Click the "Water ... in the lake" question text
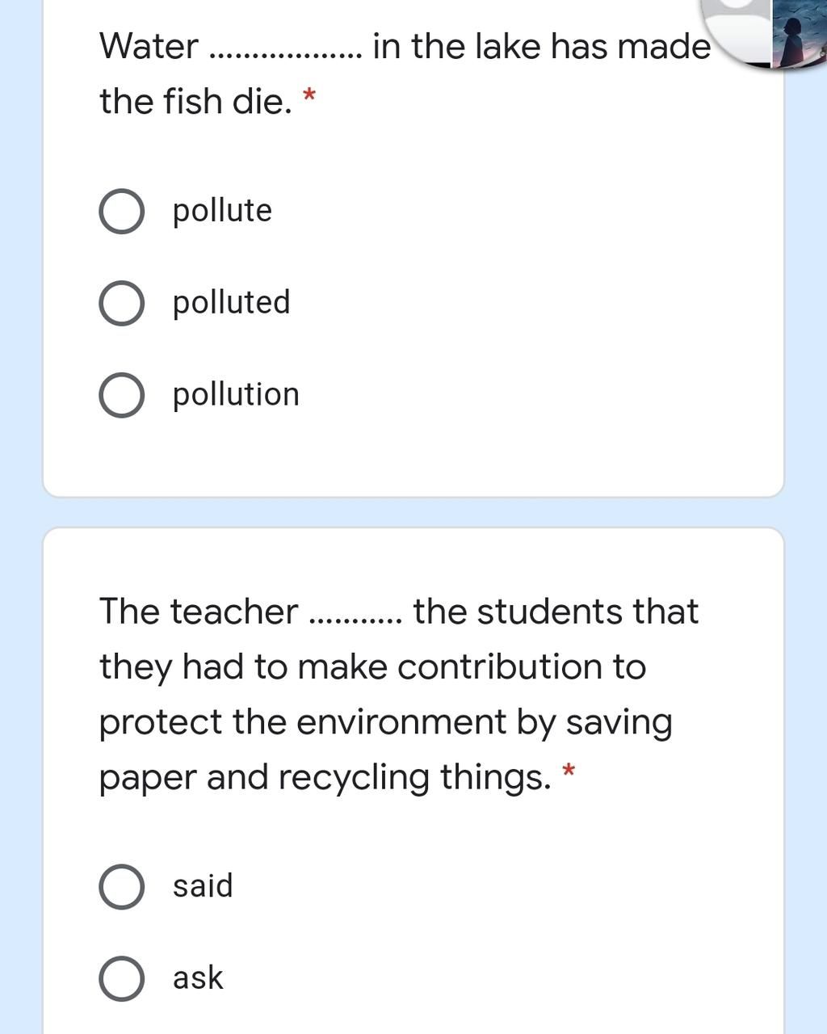Screen dimensions: 827x1034 point(405,74)
